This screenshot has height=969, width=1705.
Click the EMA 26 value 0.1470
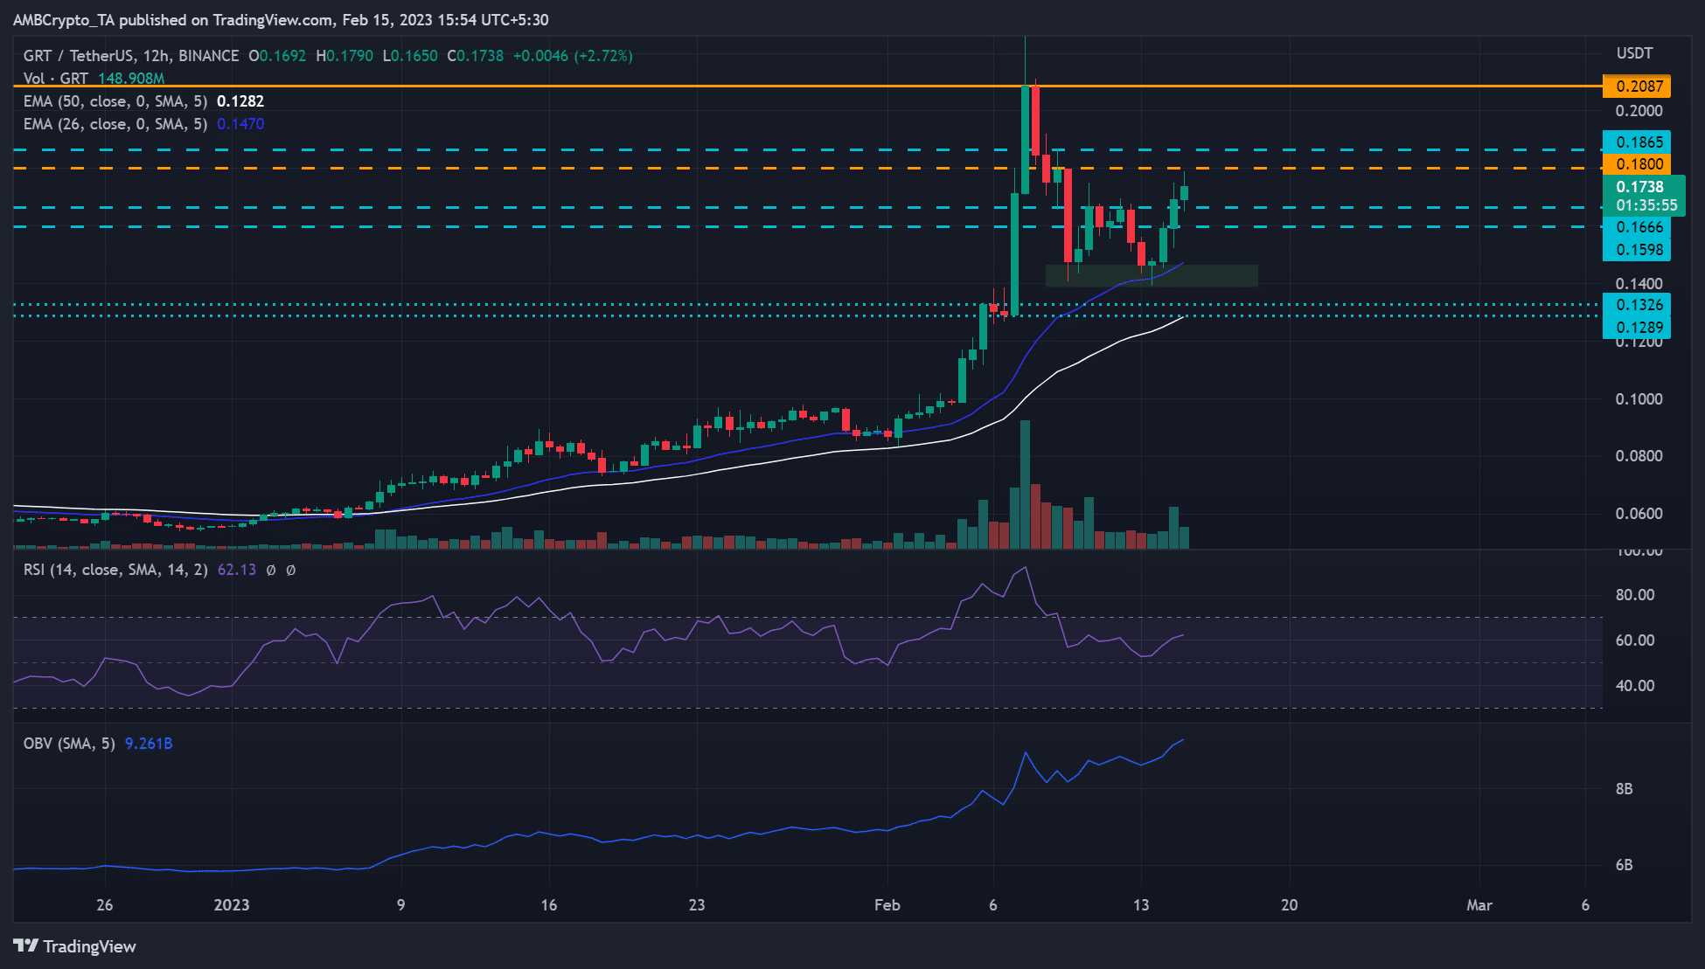point(240,124)
